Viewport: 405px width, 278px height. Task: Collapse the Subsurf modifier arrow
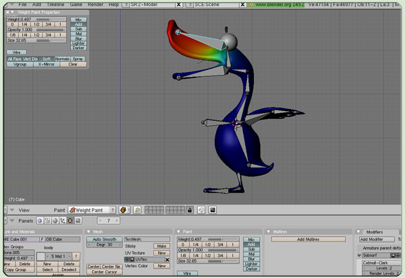click(x=359, y=256)
